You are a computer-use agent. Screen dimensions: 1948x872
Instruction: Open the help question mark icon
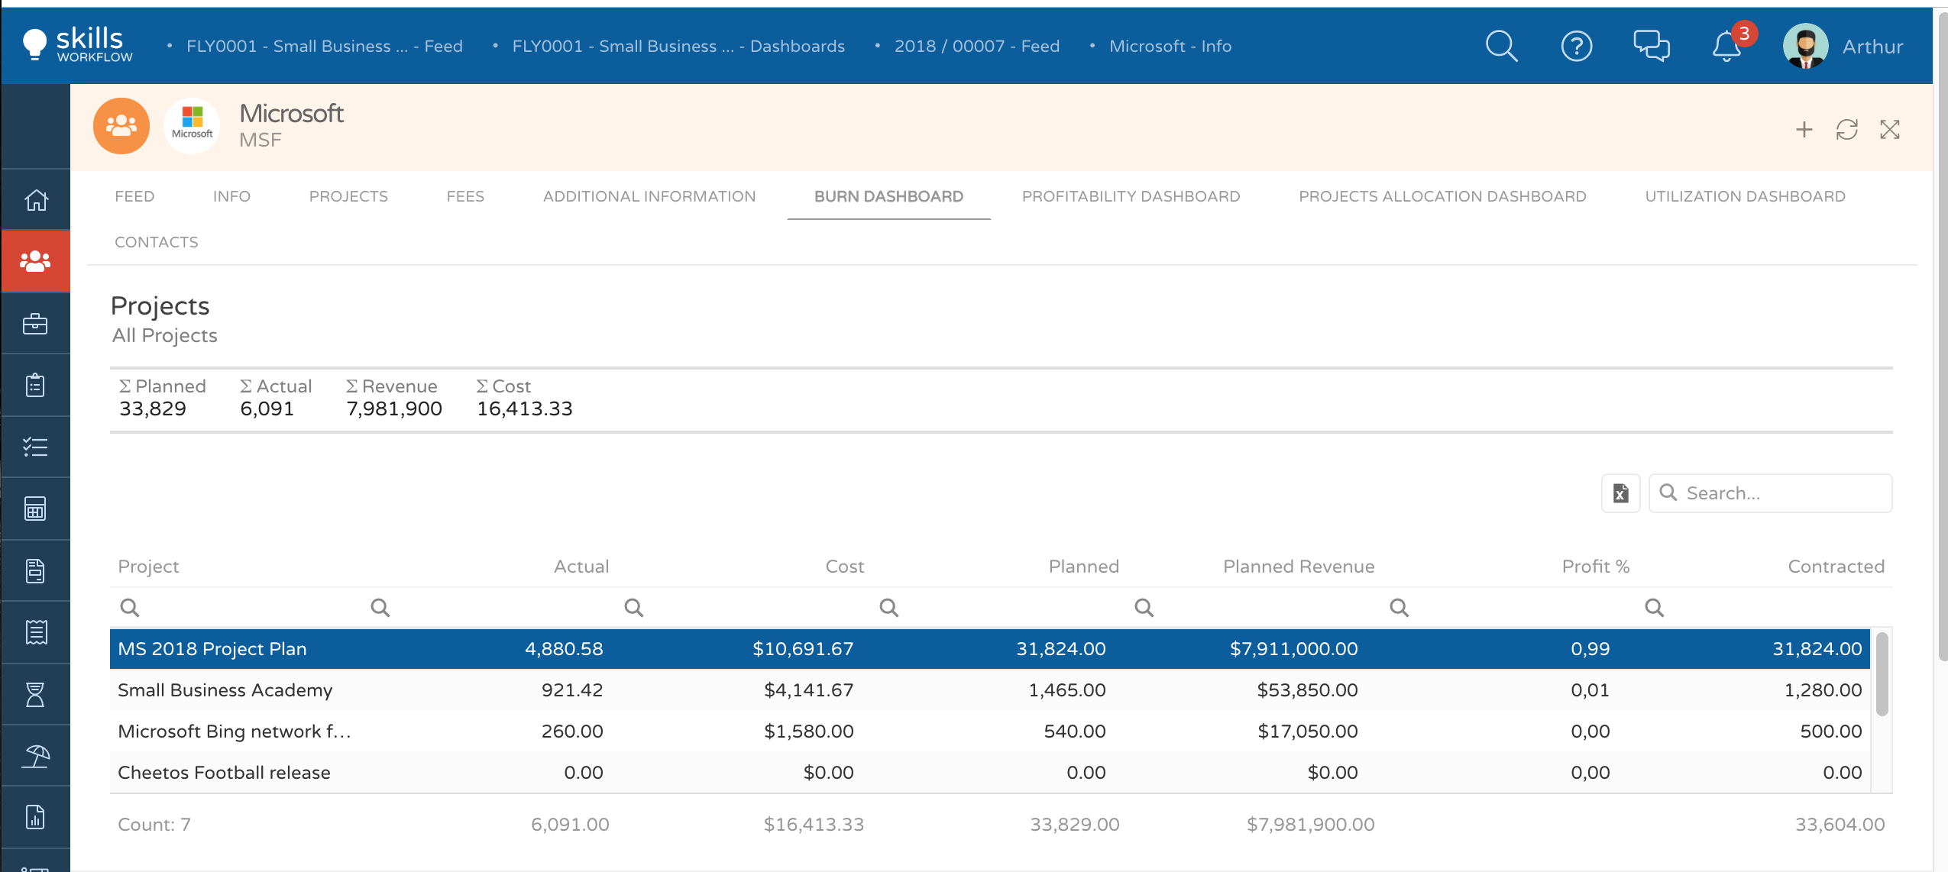coord(1576,46)
